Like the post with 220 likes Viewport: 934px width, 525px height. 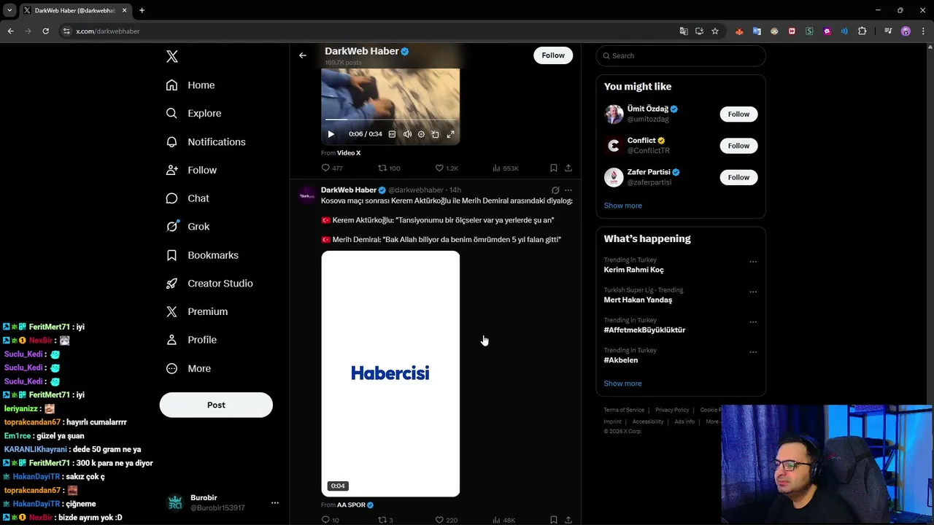pos(447,520)
